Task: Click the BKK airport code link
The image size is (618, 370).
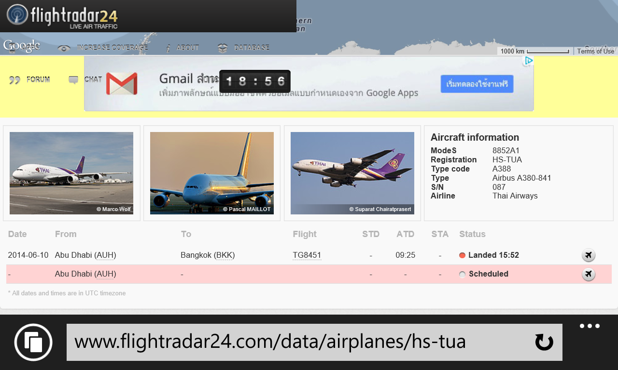Action: click(x=225, y=255)
